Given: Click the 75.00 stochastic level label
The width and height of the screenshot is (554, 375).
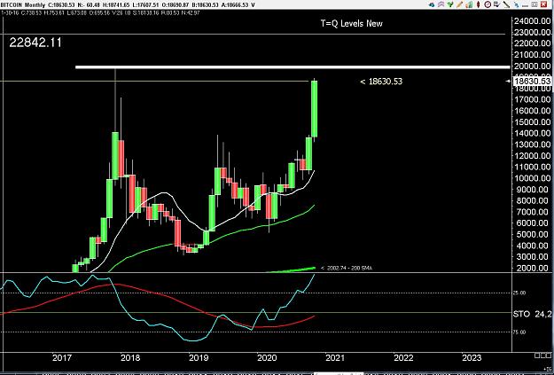Looking at the screenshot, I should [x=519, y=332].
